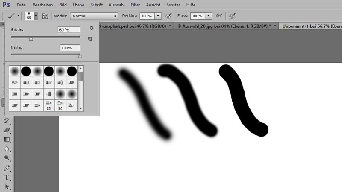342x192 pixels.
Task: Close the Auswahl_20.jpg document tab
Action: pos(275,26)
